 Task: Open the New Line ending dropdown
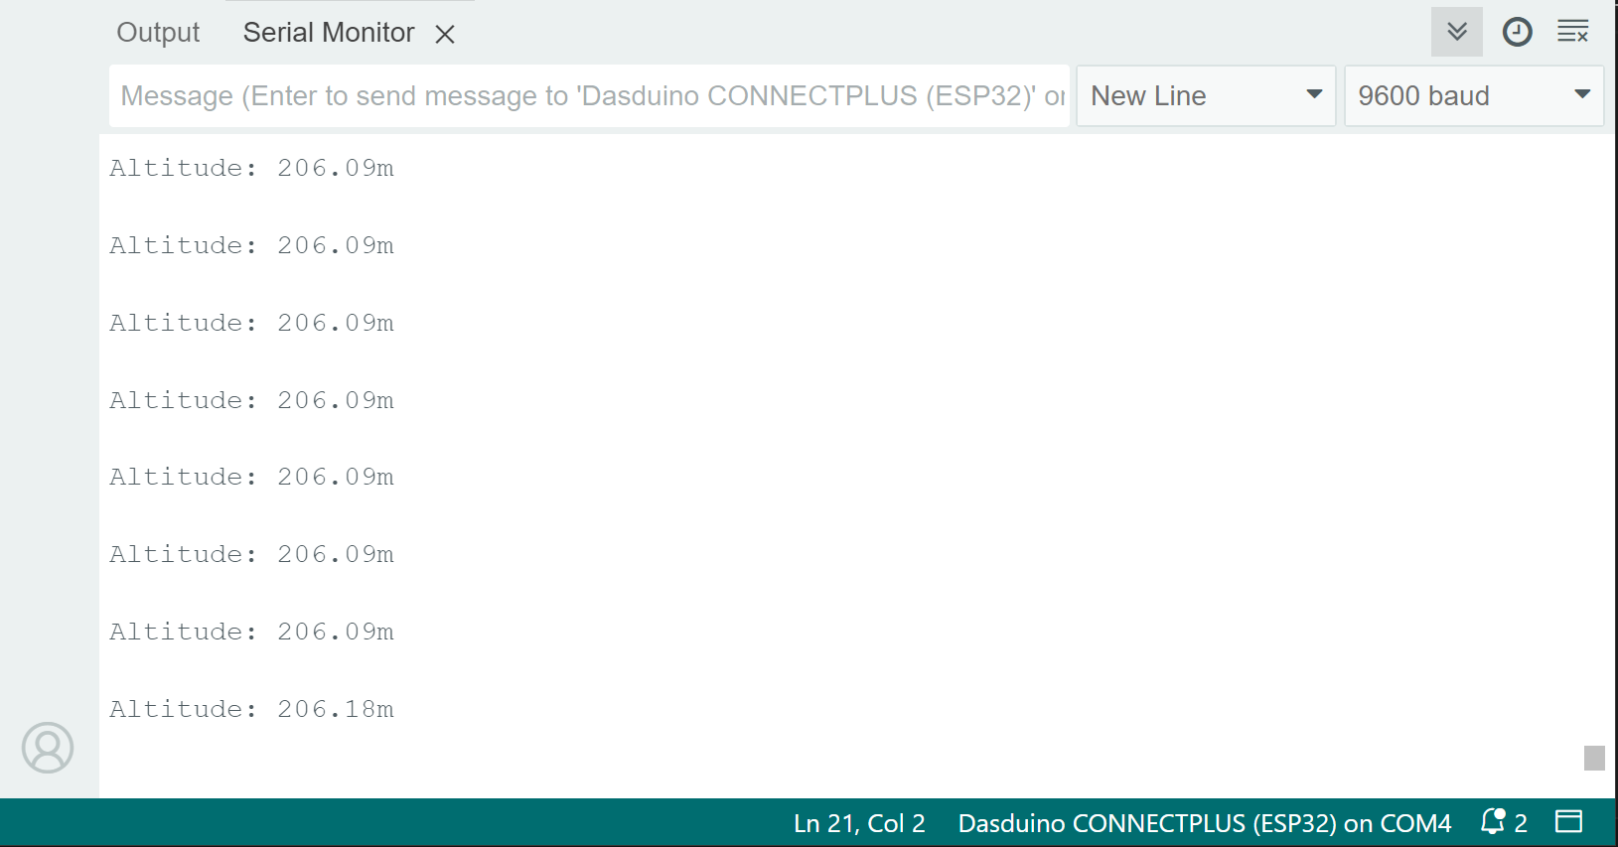tap(1205, 96)
